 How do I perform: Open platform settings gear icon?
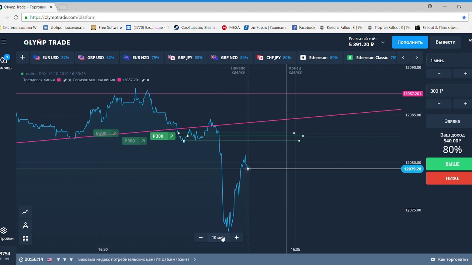click(x=4, y=231)
